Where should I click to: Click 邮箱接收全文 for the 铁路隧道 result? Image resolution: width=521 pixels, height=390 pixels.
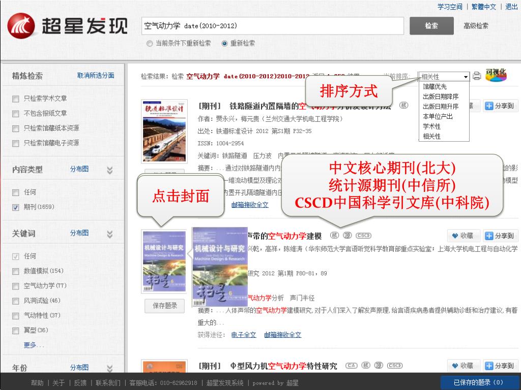point(250,205)
